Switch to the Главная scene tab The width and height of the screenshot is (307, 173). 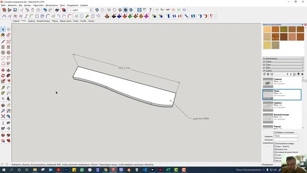click(16, 21)
